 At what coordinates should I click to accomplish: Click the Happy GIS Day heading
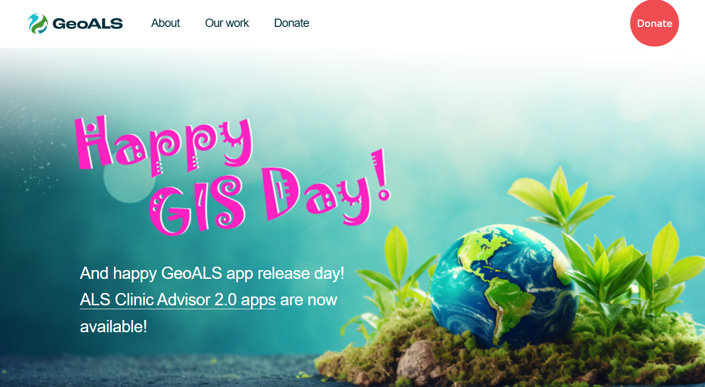[x=234, y=175]
